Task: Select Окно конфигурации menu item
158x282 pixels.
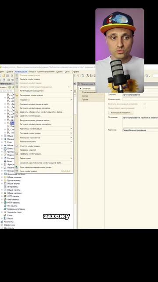Action: (x=44, y=171)
